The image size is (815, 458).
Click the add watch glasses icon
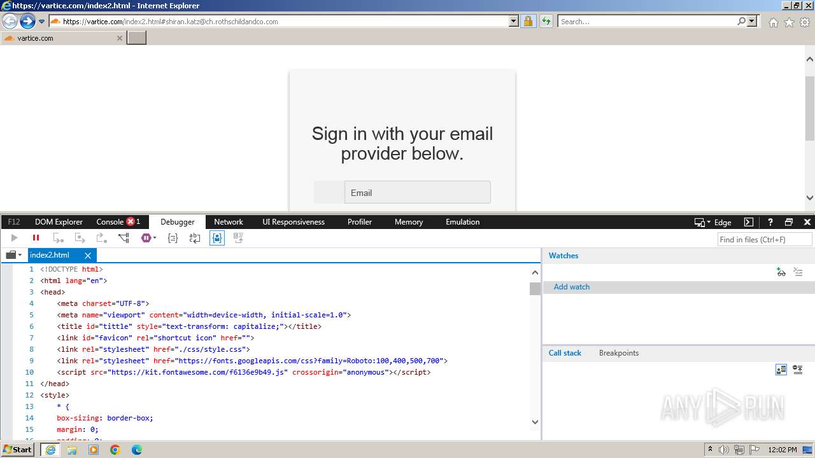(x=781, y=272)
